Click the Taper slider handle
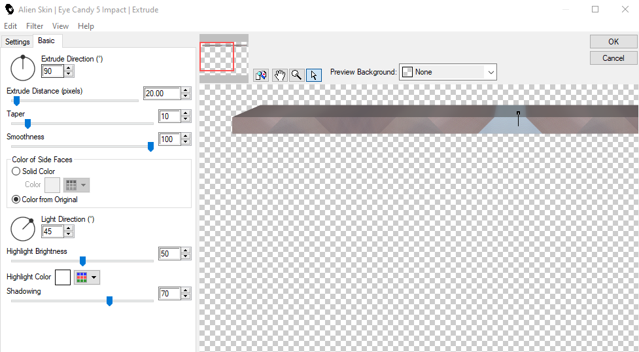 click(27, 123)
